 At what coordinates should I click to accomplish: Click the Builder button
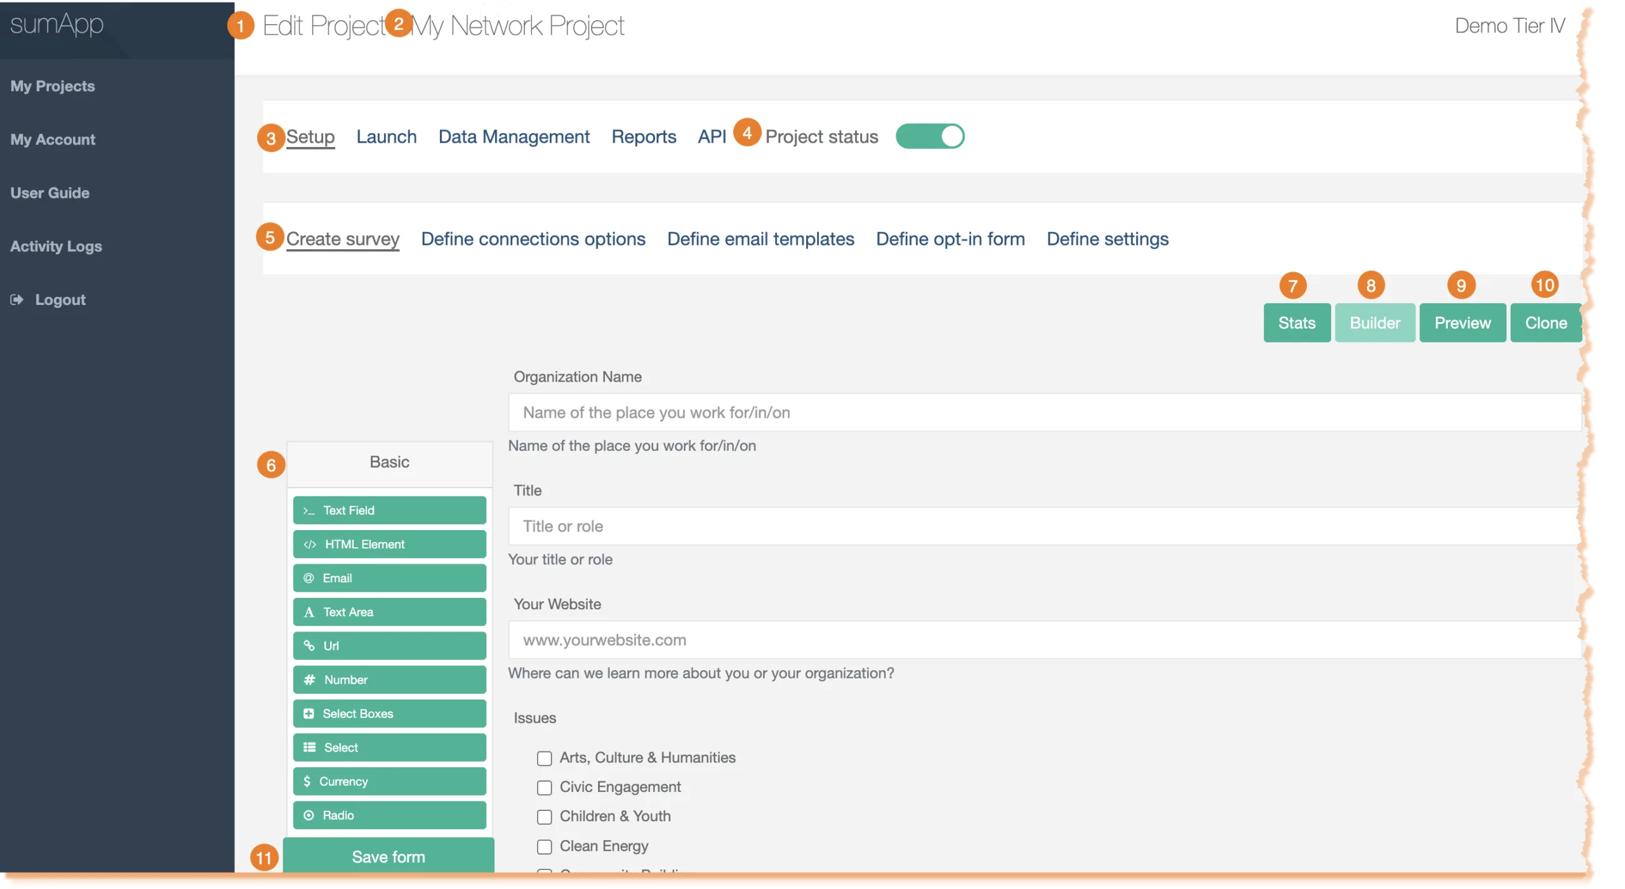coord(1375,323)
